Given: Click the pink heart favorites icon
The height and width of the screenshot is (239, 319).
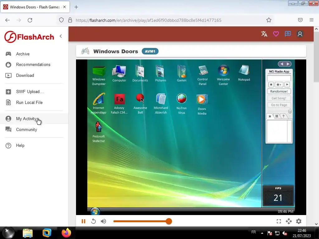Looking at the screenshot, I should (276, 34).
